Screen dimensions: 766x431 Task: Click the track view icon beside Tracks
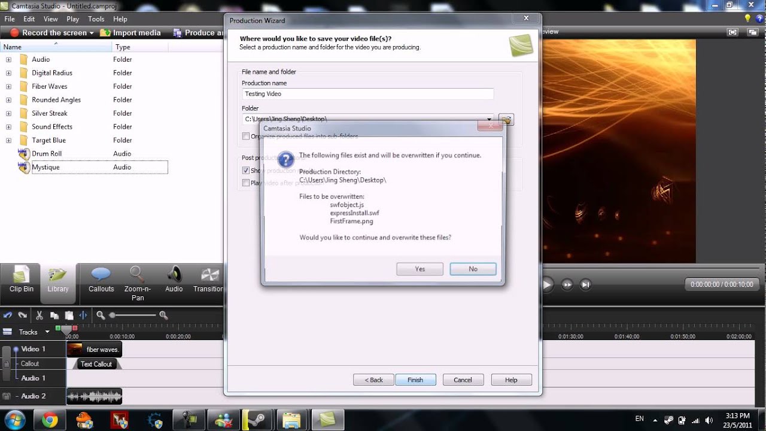(7, 332)
